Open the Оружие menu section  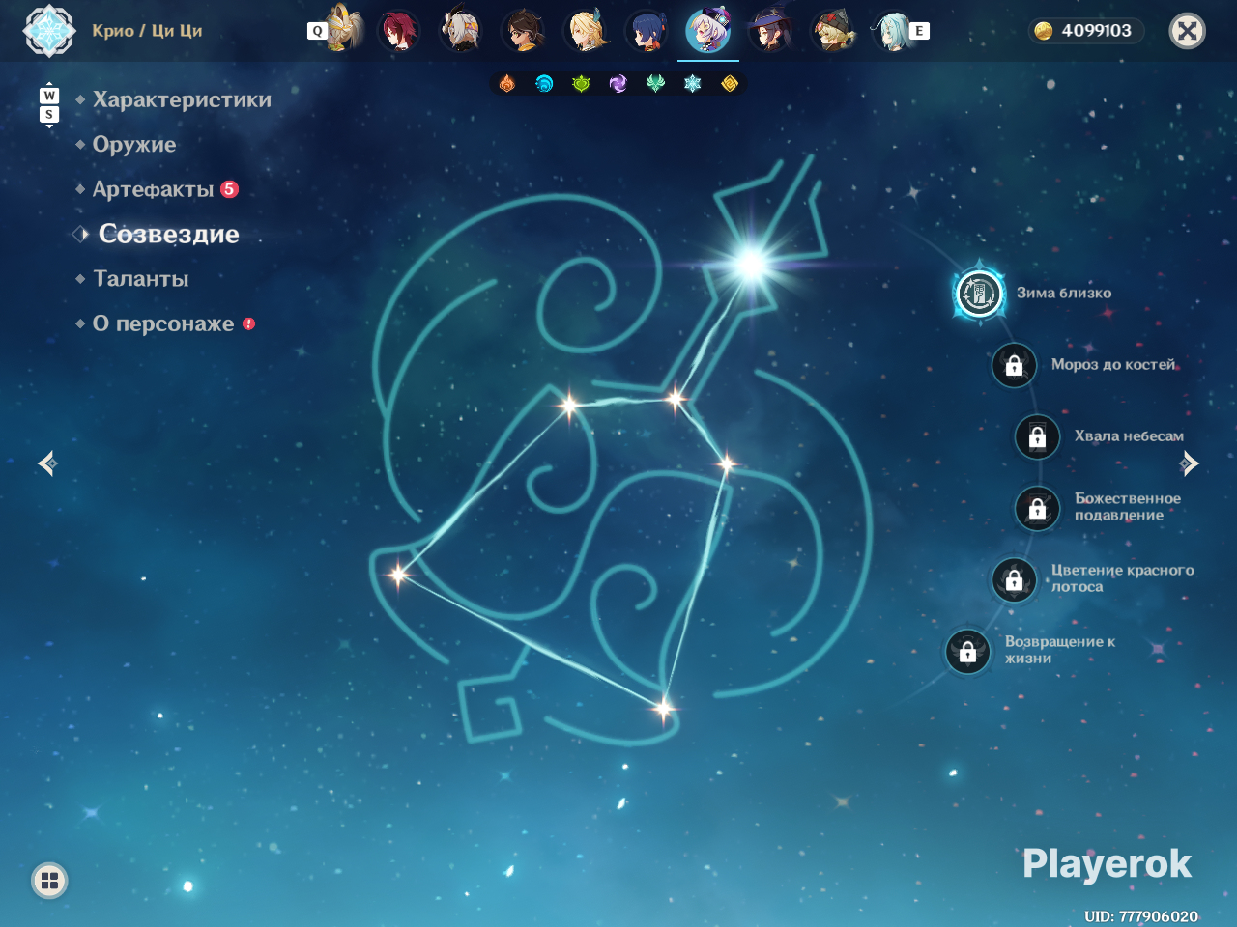134,144
